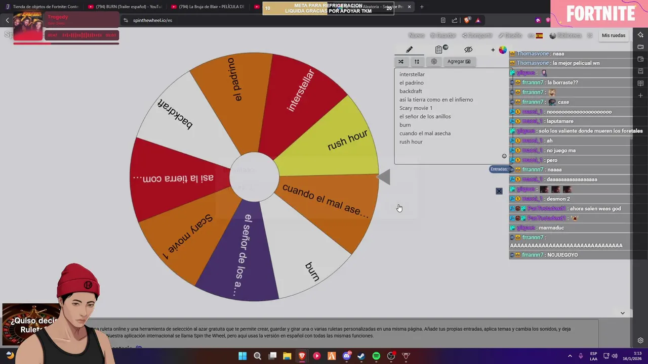Open Brave Wallet sidebar icon
Viewport: 648px width, 364px height.
tap(640, 59)
